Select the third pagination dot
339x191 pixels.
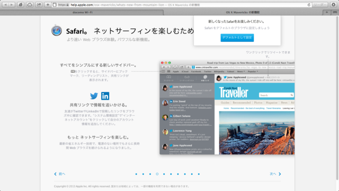(150, 174)
